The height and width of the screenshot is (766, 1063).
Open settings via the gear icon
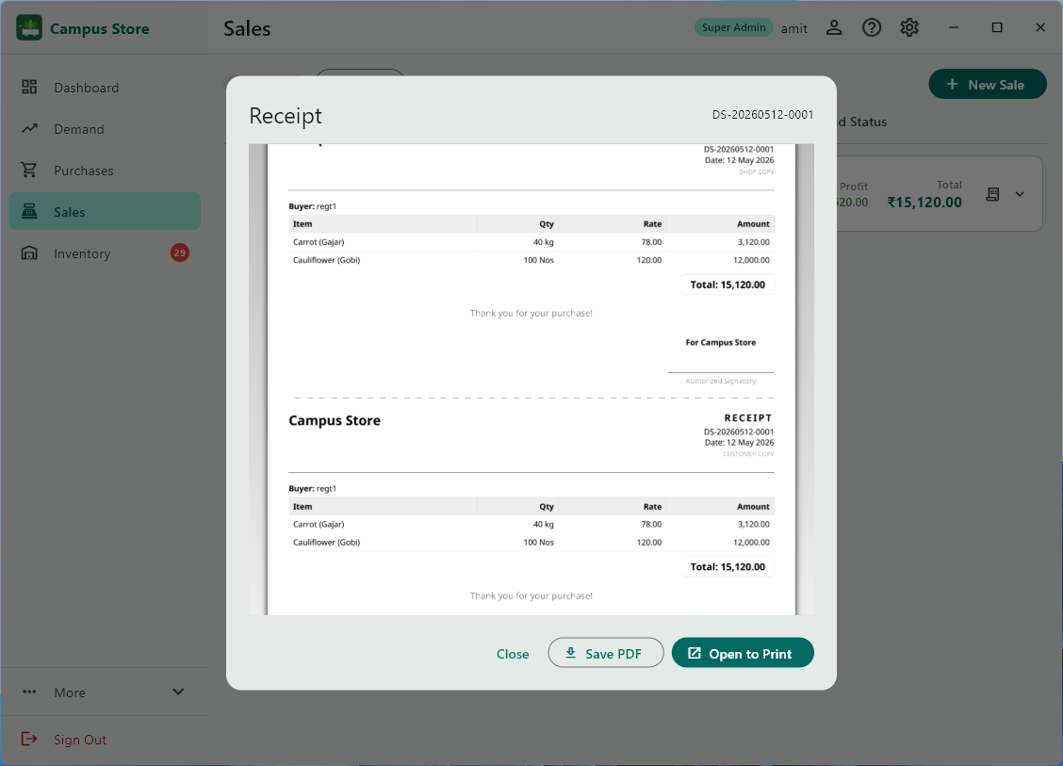click(x=909, y=27)
